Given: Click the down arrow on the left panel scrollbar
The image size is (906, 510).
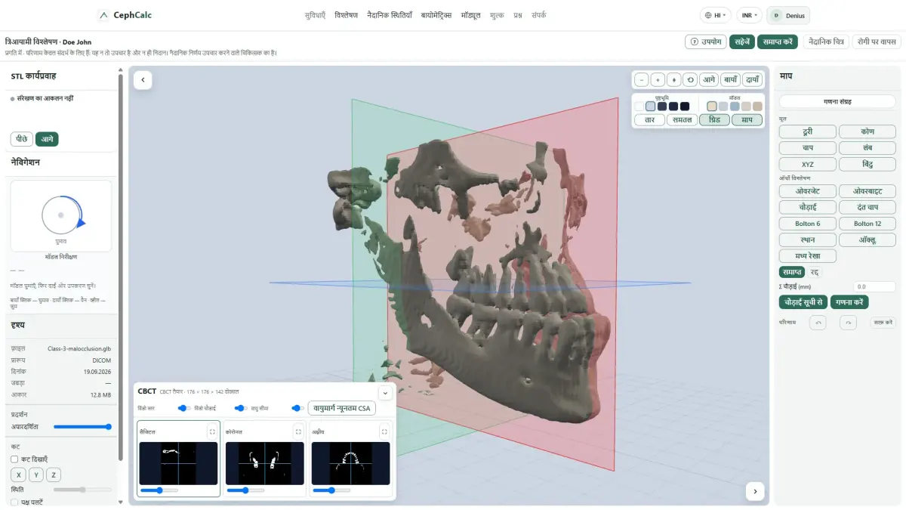Looking at the screenshot, I should click(x=120, y=502).
